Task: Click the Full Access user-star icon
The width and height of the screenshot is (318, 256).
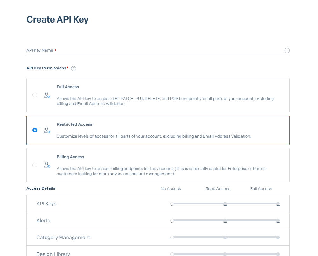Action: (46, 95)
